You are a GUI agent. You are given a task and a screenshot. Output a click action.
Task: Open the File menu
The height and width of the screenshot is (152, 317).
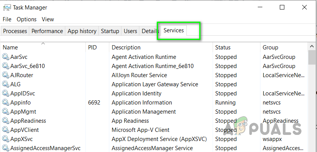click(7, 19)
